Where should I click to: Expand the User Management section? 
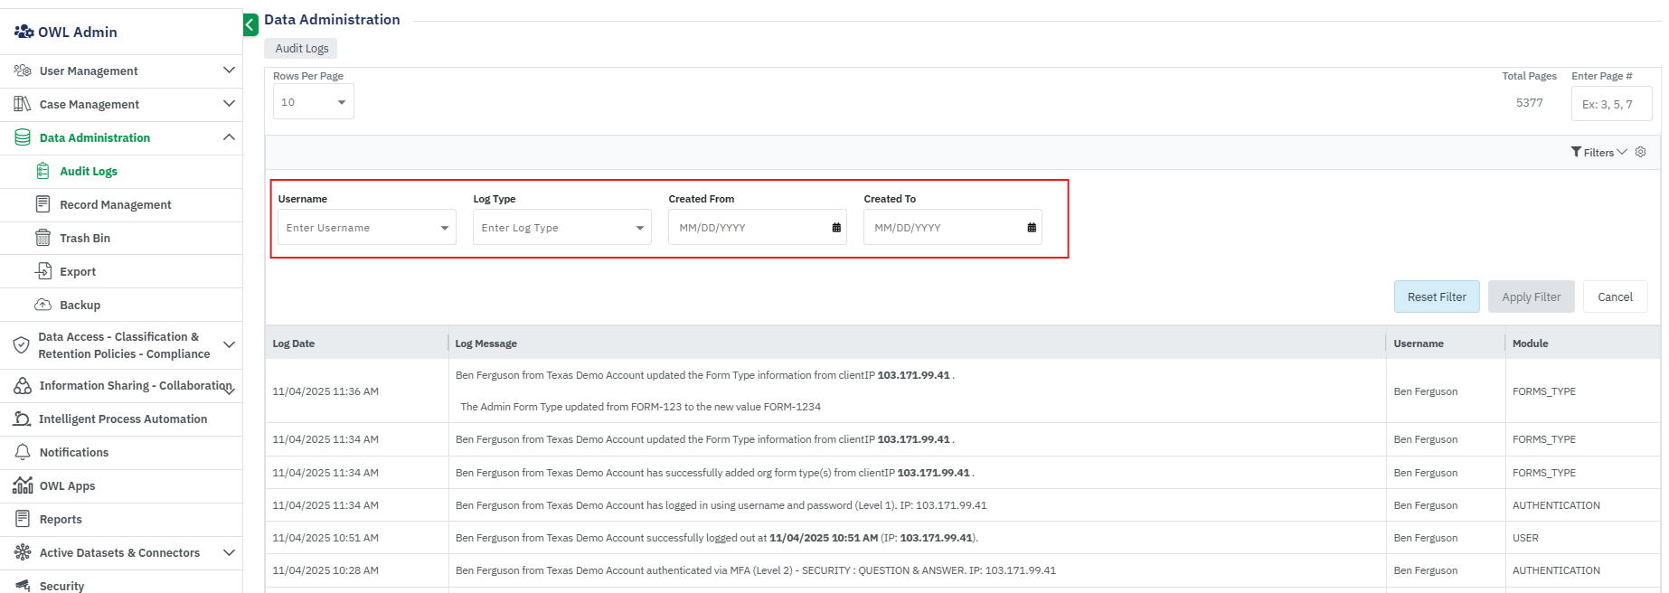229,71
